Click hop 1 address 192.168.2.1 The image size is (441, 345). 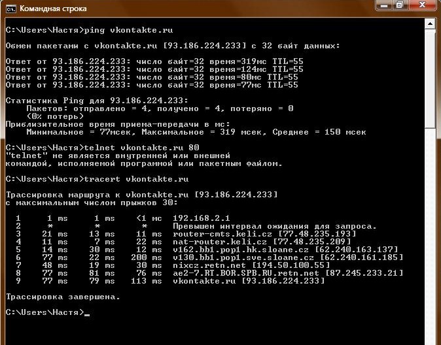coord(202,218)
